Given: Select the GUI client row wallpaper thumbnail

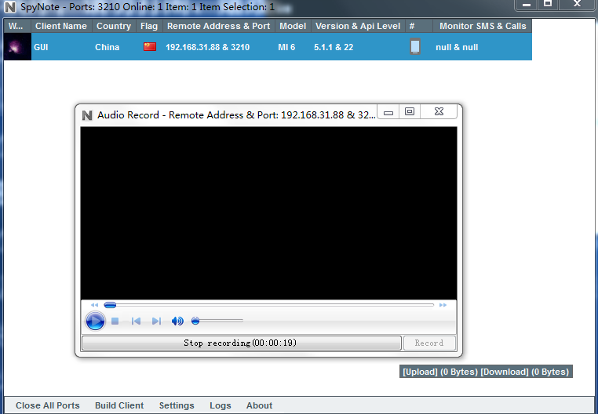Looking at the screenshot, I should (x=17, y=47).
